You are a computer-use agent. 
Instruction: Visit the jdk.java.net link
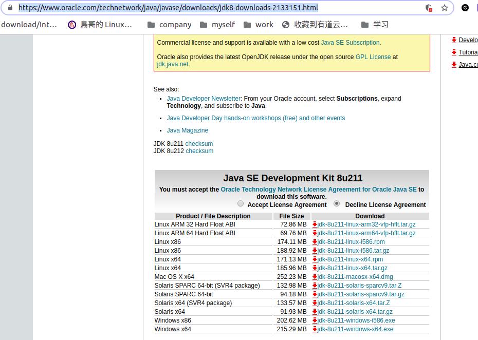tap(173, 64)
